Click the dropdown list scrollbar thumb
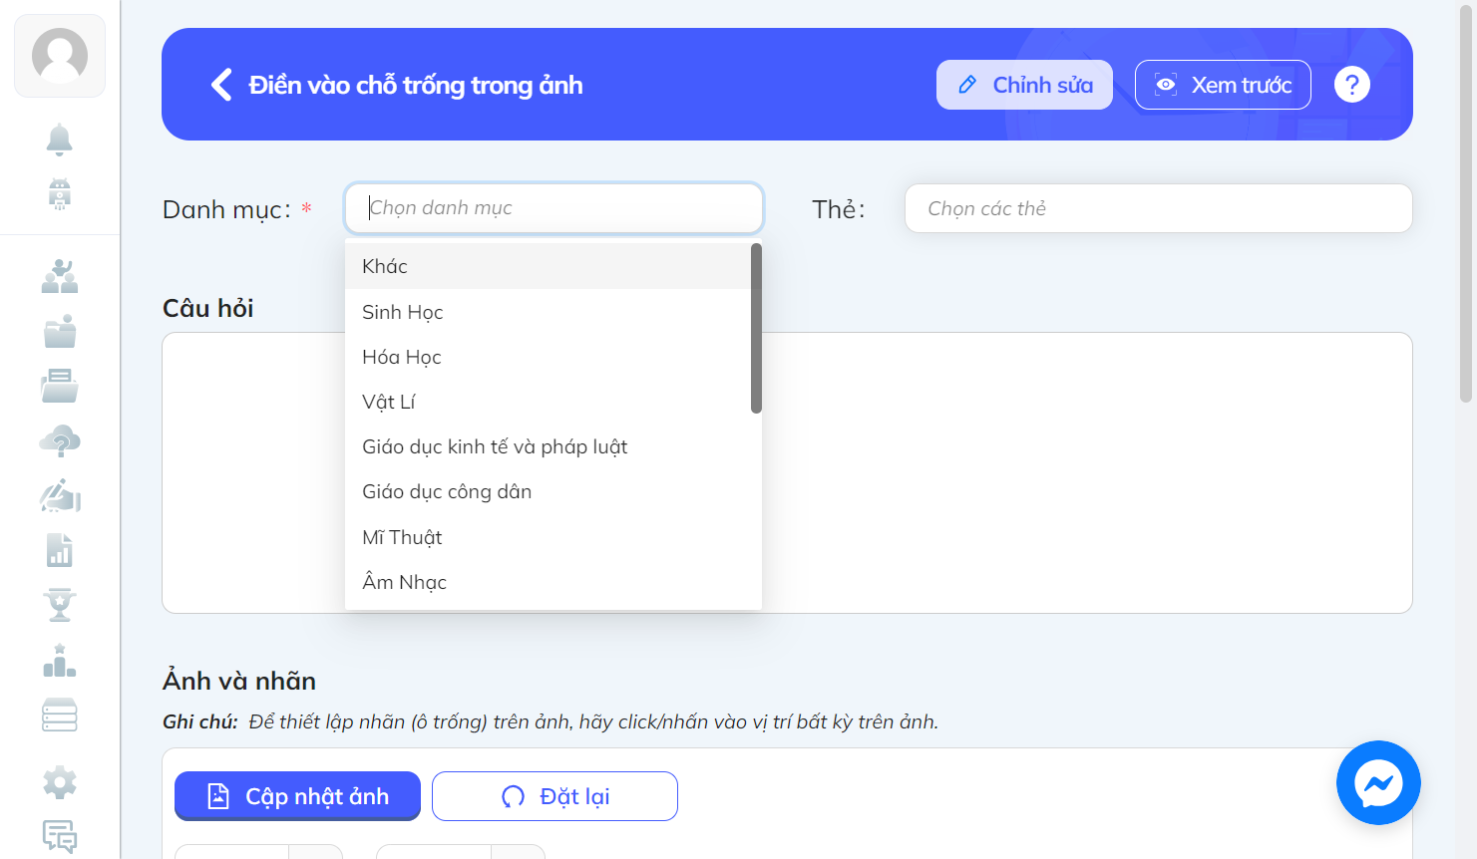 point(756,328)
